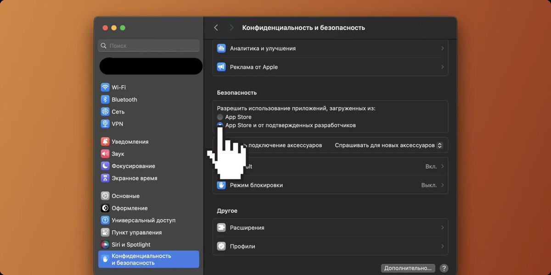
Task: Open the Пункт управления icon
Action: (x=105, y=232)
